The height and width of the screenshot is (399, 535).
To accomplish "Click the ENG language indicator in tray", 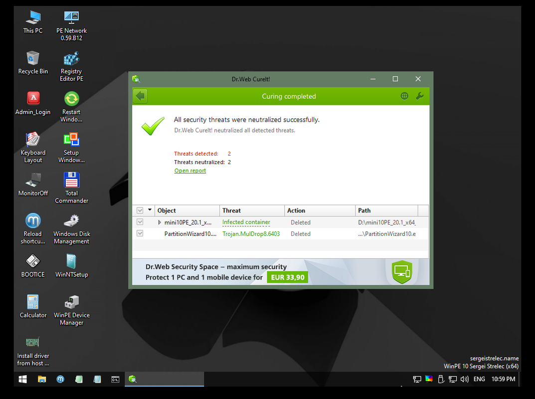I will [x=479, y=379].
